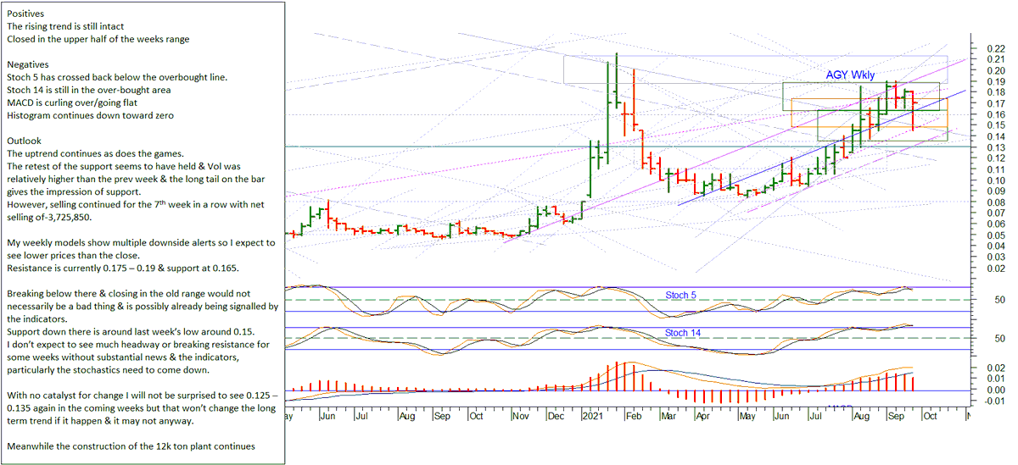Screen dimensions: 1018x465
Task: Select the line 'MACD is curling over/going flat'
Action: (x=72, y=102)
